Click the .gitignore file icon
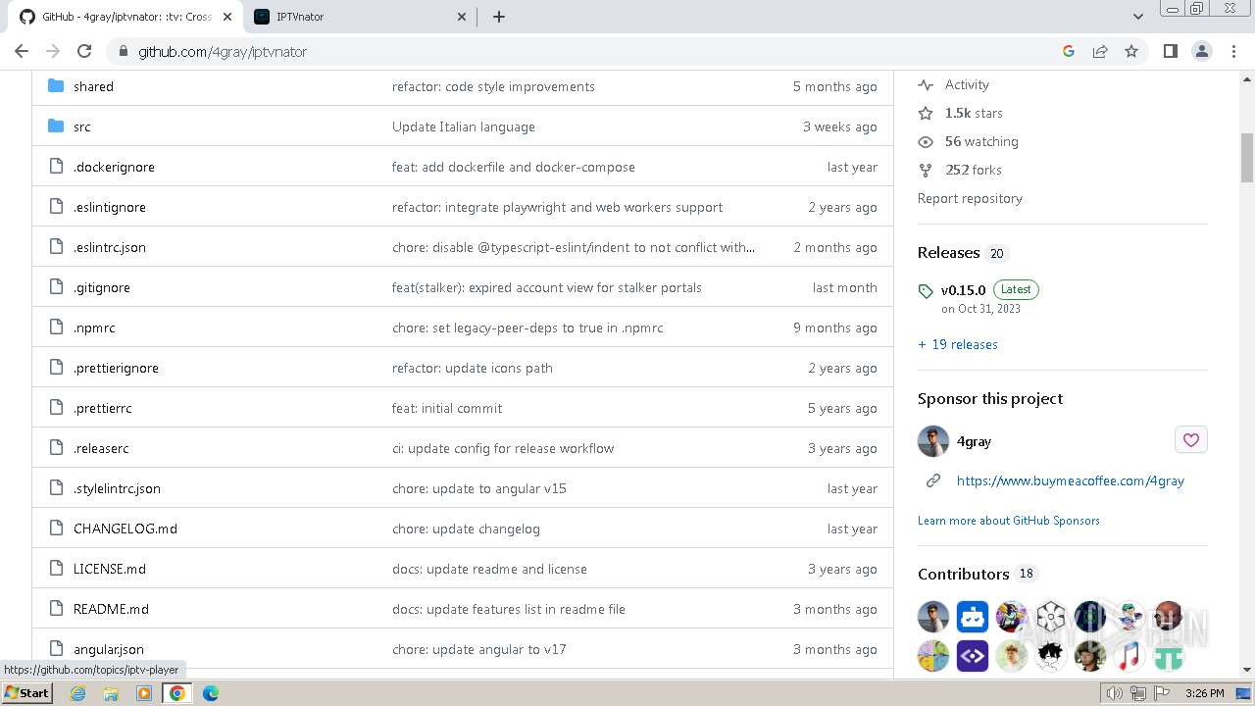The width and height of the screenshot is (1255, 706). tap(56, 287)
